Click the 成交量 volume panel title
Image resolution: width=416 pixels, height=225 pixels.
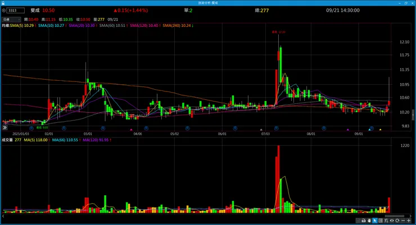pos(7,140)
